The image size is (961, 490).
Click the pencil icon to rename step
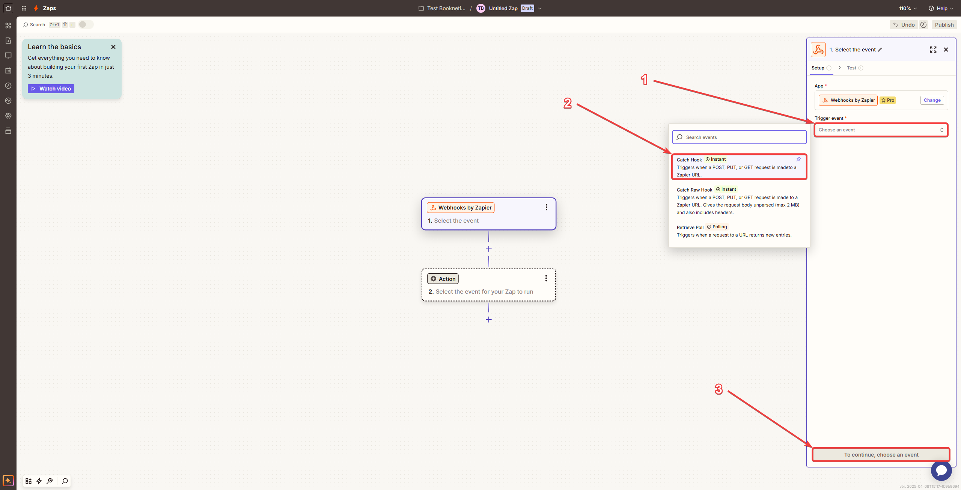tap(880, 50)
